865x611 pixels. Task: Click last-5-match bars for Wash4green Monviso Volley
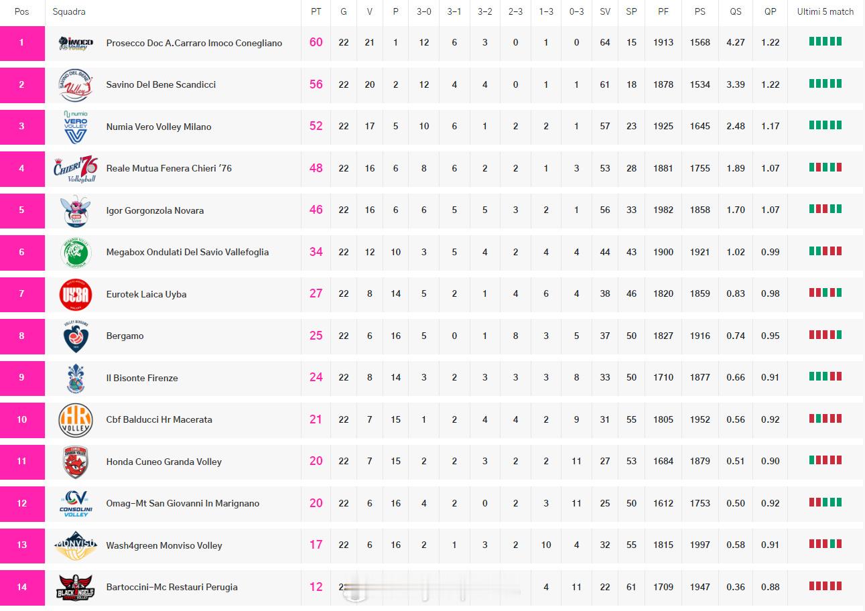825,544
